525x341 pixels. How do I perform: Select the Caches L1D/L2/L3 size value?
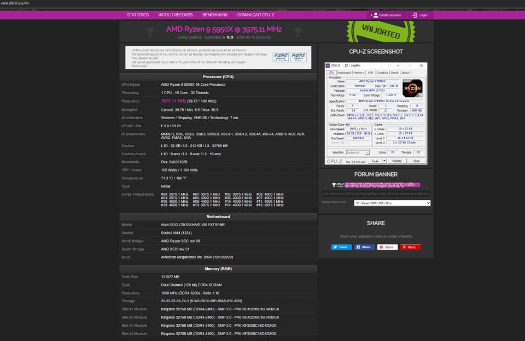coord(194,146)
